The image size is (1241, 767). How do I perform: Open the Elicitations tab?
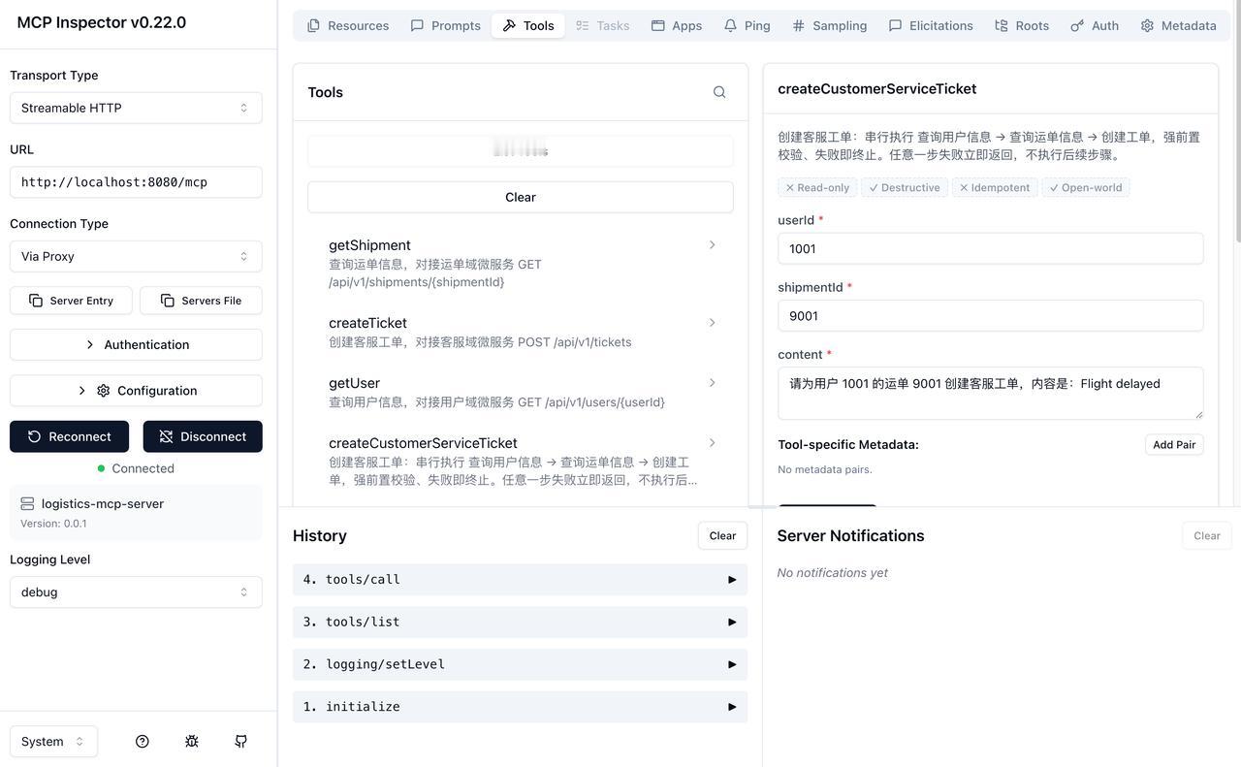tap(931, 25)
